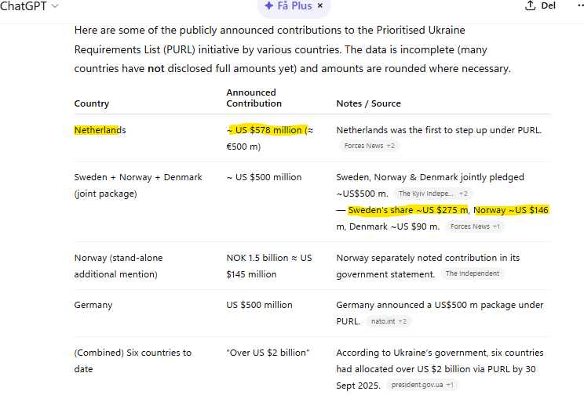This screenshot has height=402, width=584.
Task: Open Forces News +2 source in Netherlands row
Action: point(370,146)
